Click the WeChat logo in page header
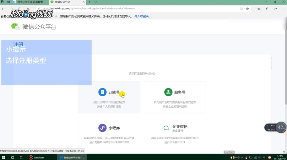287x160 pixels. (16, 27)
